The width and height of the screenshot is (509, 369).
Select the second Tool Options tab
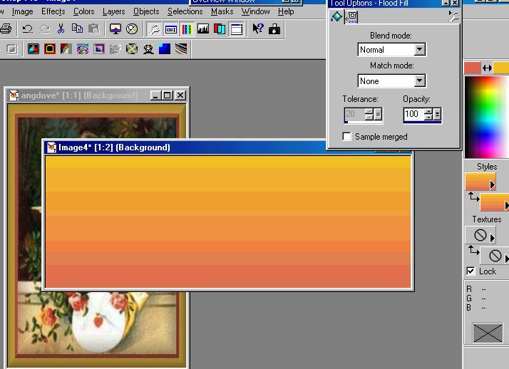pyautogui.click(x=351, y=16)
